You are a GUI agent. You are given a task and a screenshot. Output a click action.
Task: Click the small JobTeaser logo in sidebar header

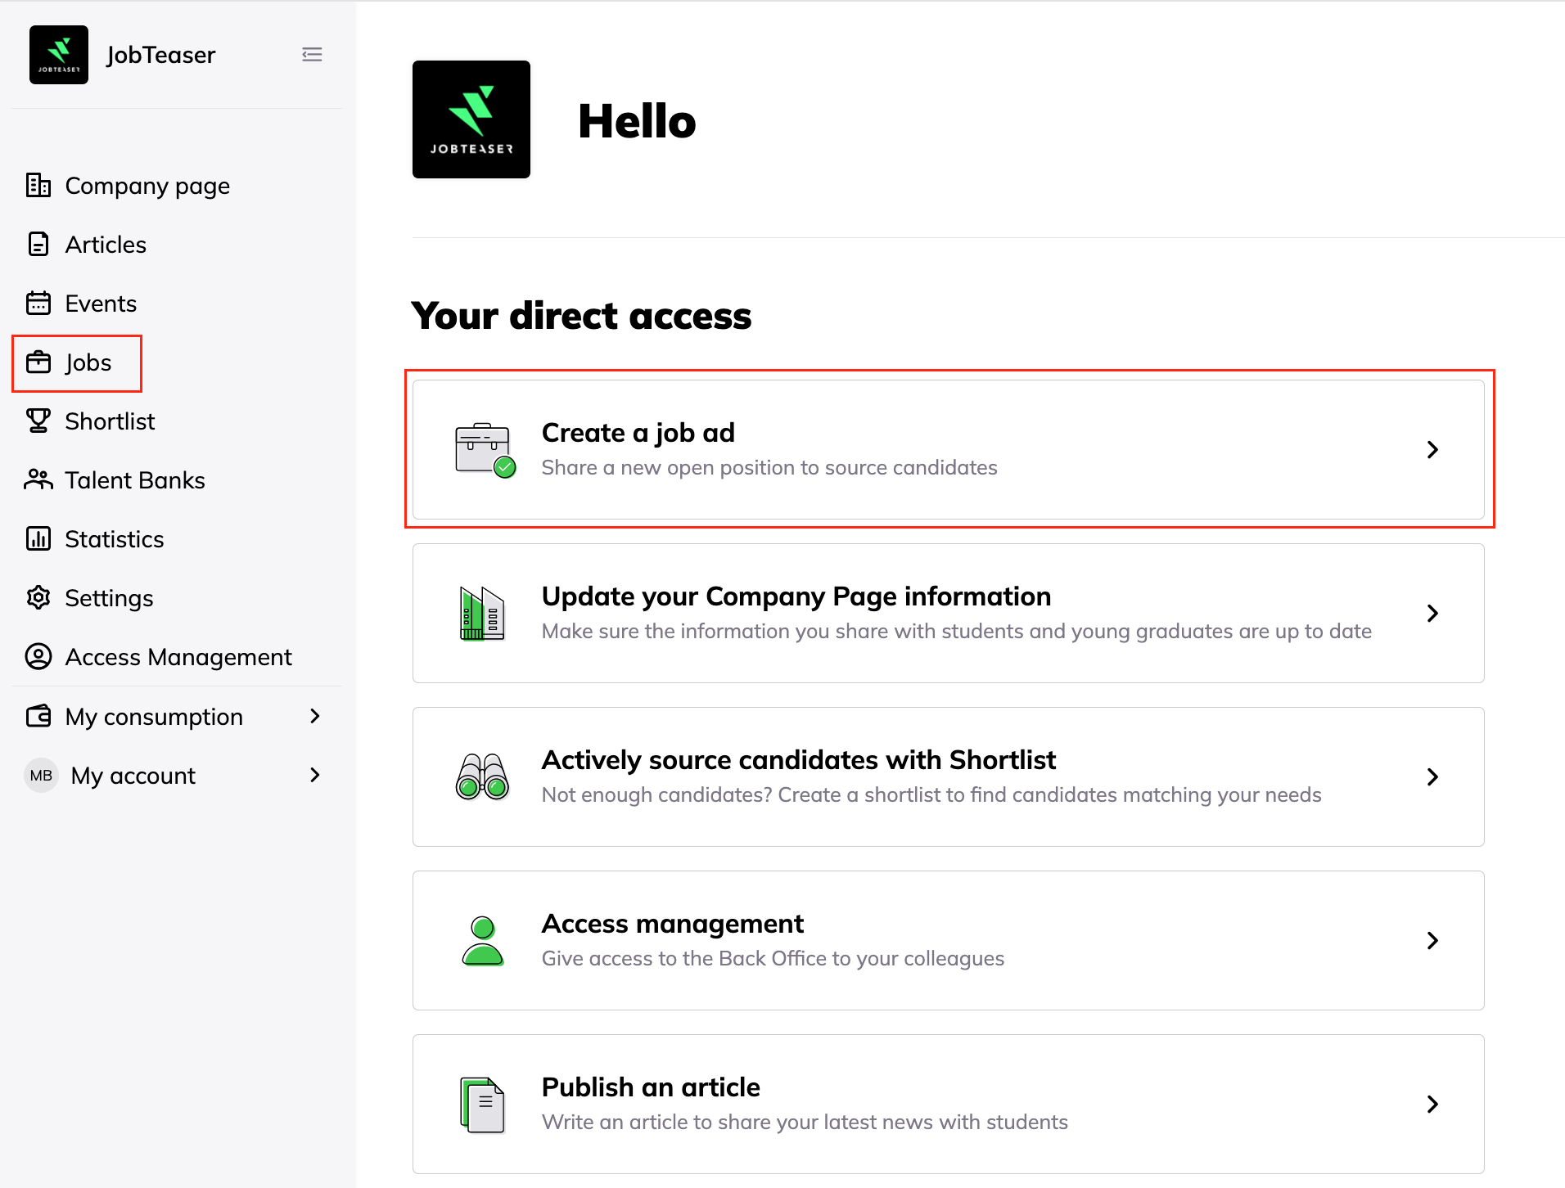59,55
